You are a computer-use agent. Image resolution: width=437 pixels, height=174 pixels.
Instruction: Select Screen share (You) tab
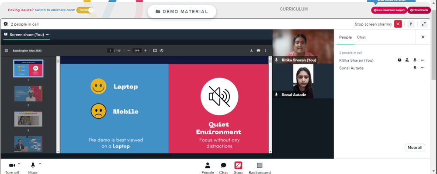tap(27, 35)
